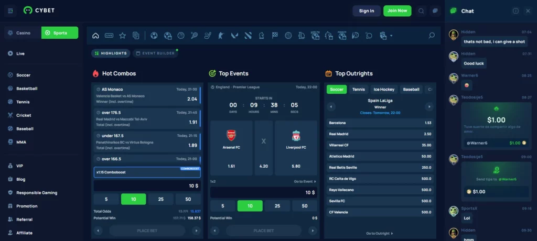Select the Valorant icon in the sports bar
The height and width of the screenshot is (241, 537).
tap(234, 36)
